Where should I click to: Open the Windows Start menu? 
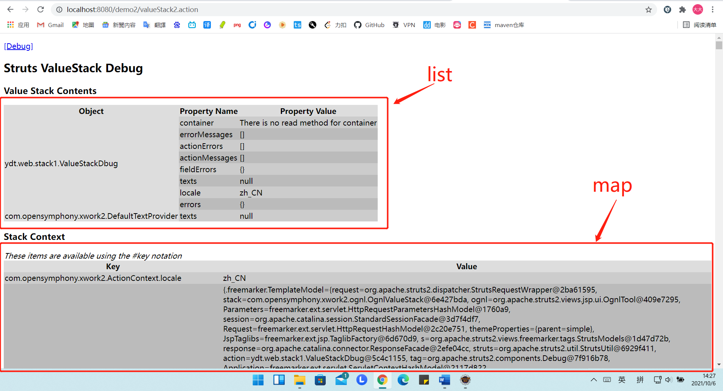tap(258, 380)
